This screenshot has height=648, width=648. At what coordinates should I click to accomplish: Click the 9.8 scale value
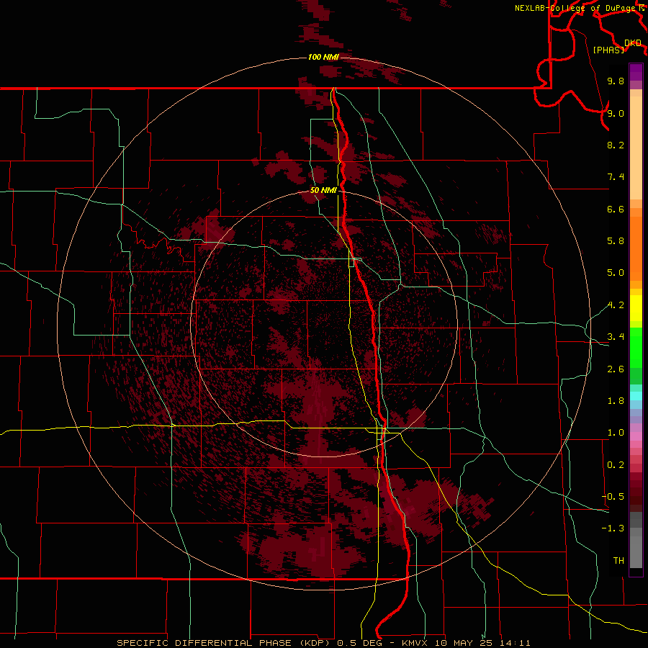pos(616,81)
